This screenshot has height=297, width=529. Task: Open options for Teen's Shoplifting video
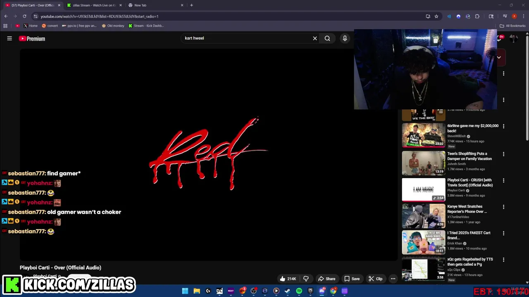coord(503,154)
